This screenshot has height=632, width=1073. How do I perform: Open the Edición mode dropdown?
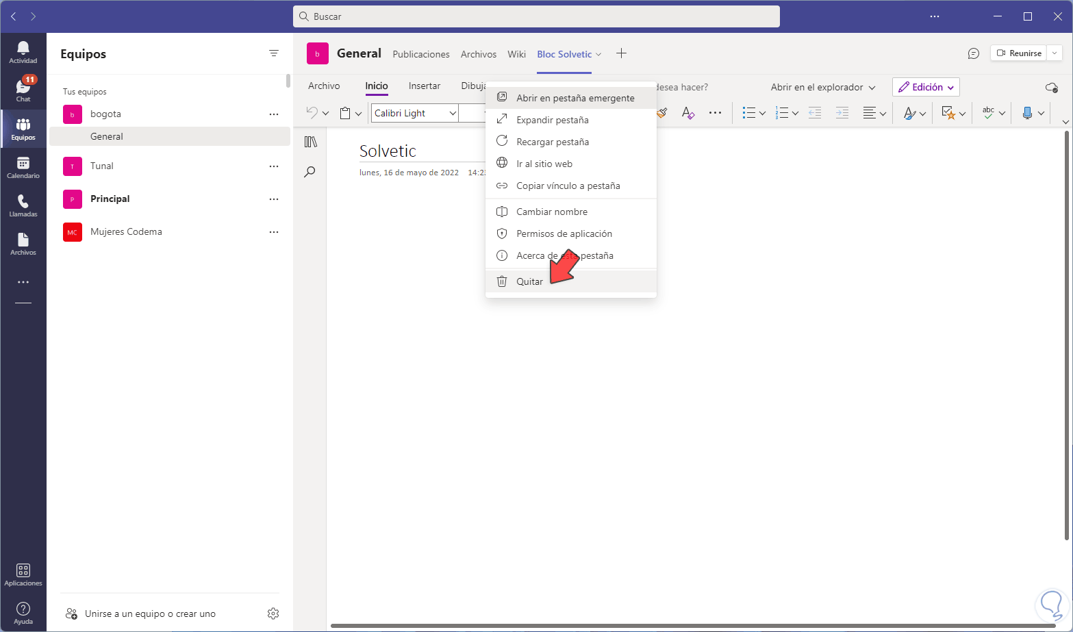coord(926,87)
